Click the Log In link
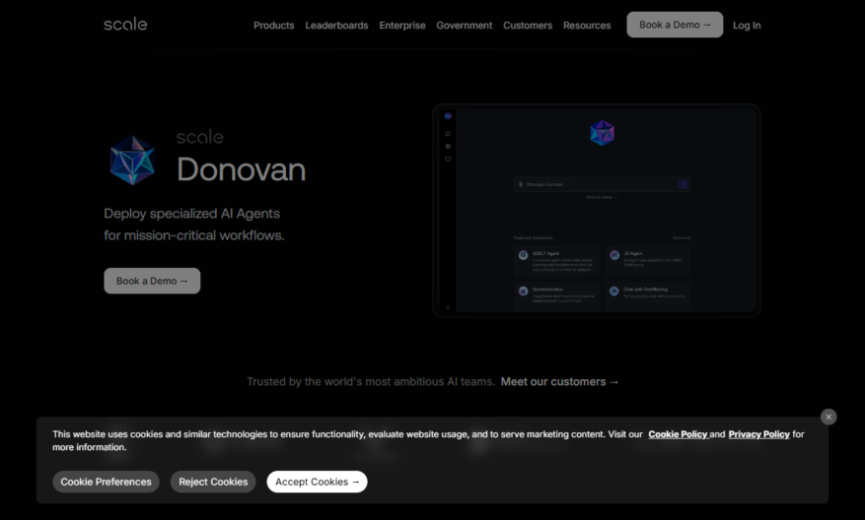 [x=747, y=26]
